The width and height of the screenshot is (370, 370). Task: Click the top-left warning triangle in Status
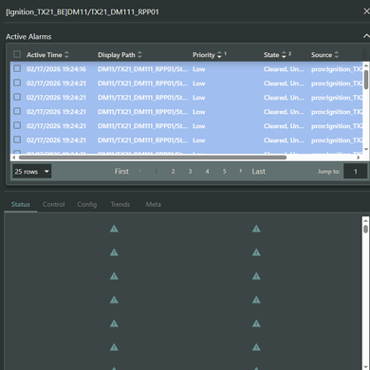[114, 229]
